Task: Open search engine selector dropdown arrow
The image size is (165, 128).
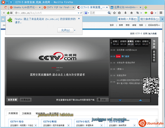Action: click(88, 13)
